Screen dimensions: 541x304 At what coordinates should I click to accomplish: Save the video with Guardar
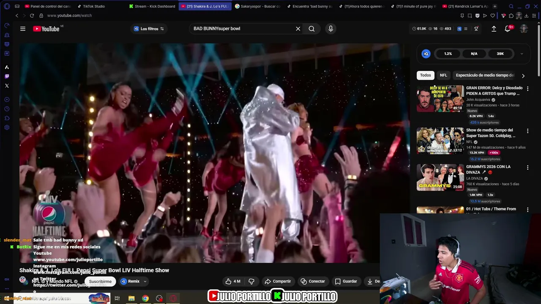click(x=346, y=281)
